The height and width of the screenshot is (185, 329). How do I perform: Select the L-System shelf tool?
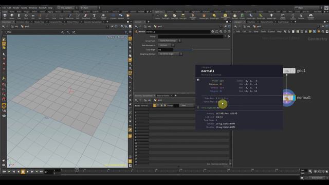(x=113, y=16)
